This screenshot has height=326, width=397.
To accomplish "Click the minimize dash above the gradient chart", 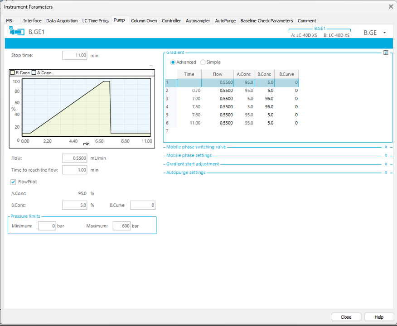I will pos(151,66).
